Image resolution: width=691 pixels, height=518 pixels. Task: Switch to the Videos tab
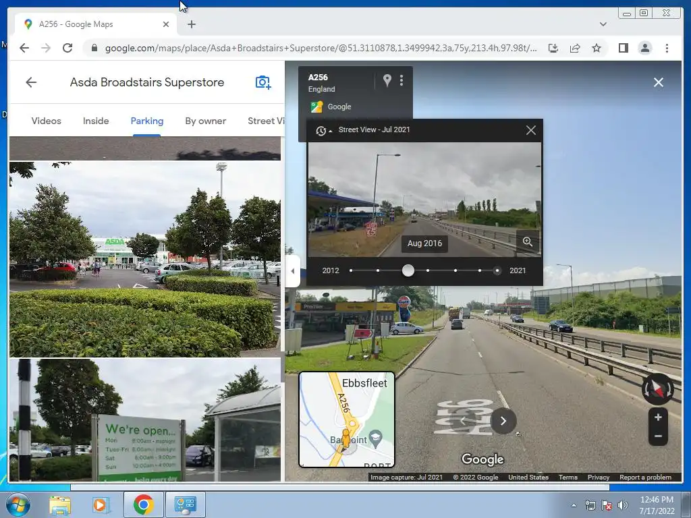(47, 121)
